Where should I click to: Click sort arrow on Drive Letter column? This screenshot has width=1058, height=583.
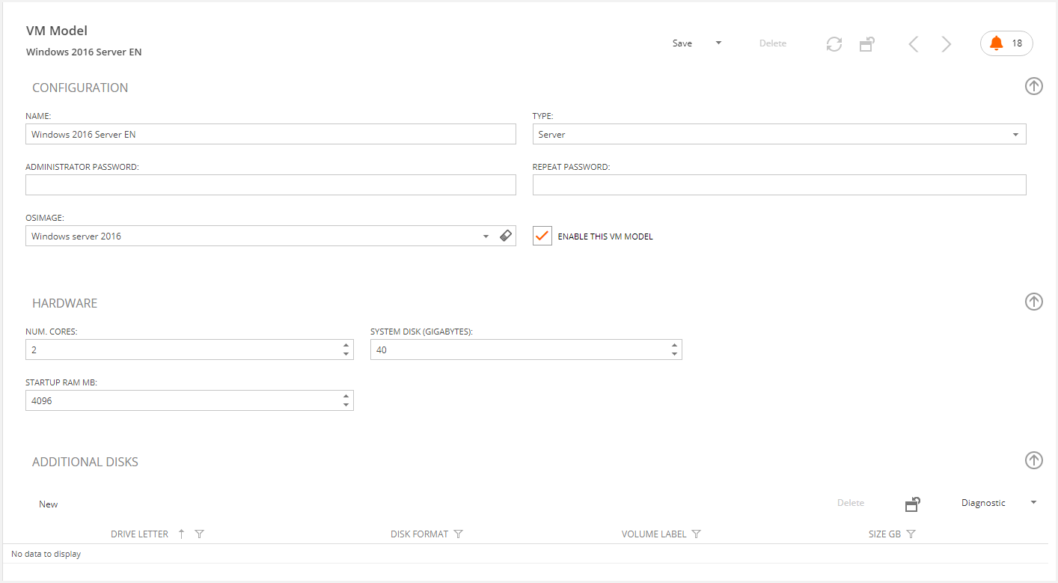coord(181,534)
